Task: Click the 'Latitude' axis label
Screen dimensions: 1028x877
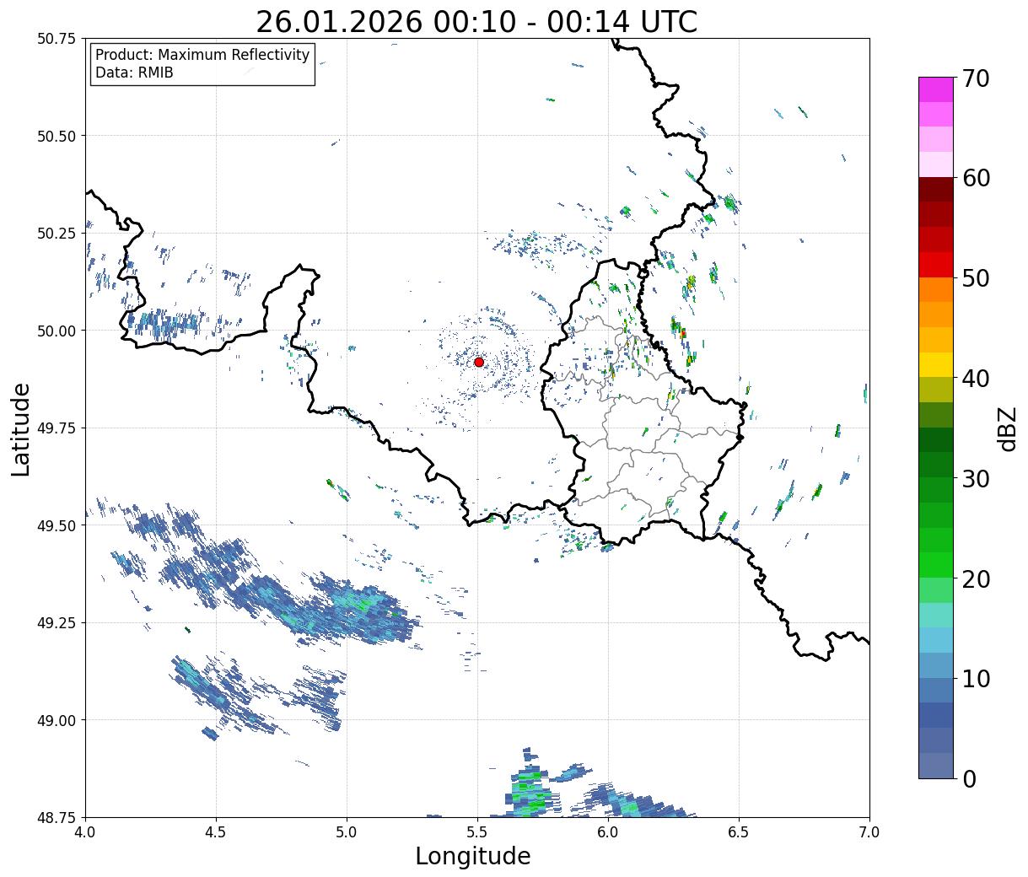Action: click(x=21, y=428)
